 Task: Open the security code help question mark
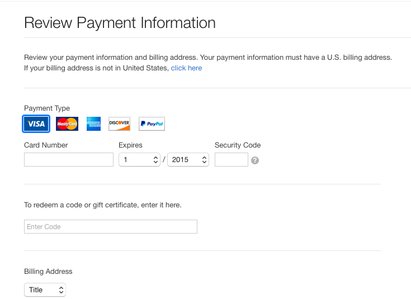tap(255, 160)
